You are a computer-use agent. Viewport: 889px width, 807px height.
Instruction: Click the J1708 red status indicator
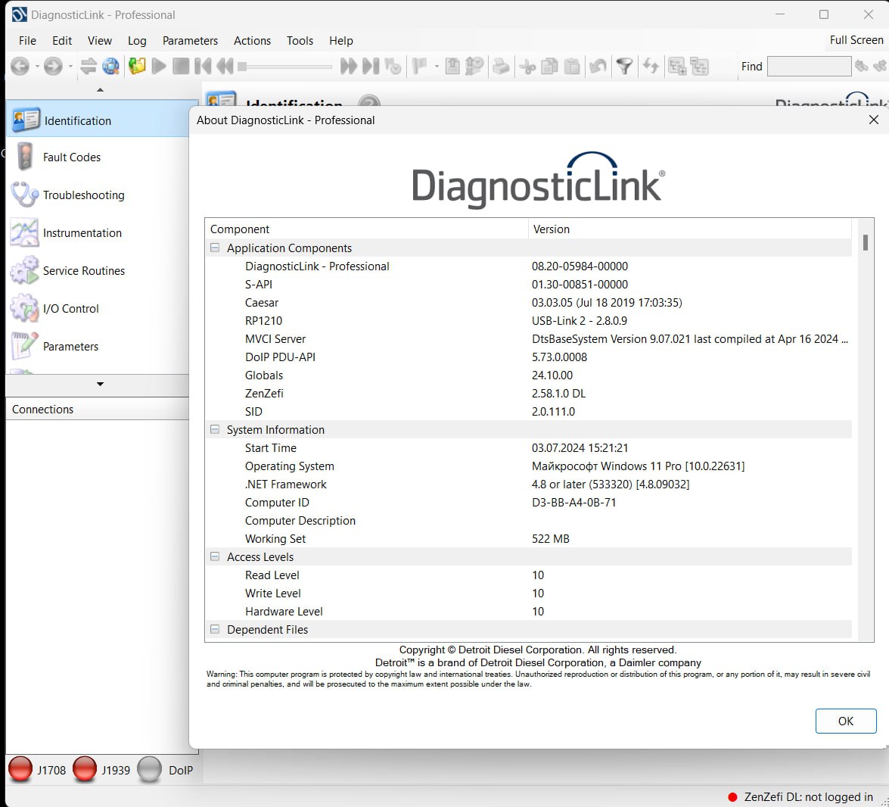click(x=20, y=770)
